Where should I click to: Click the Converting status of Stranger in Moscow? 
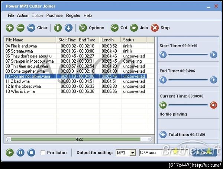(132, 61)
